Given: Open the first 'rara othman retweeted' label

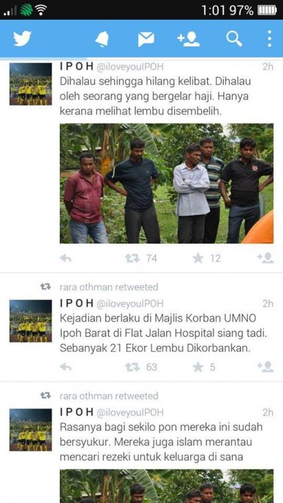Looking at the screenshot, I should (109, 287).
